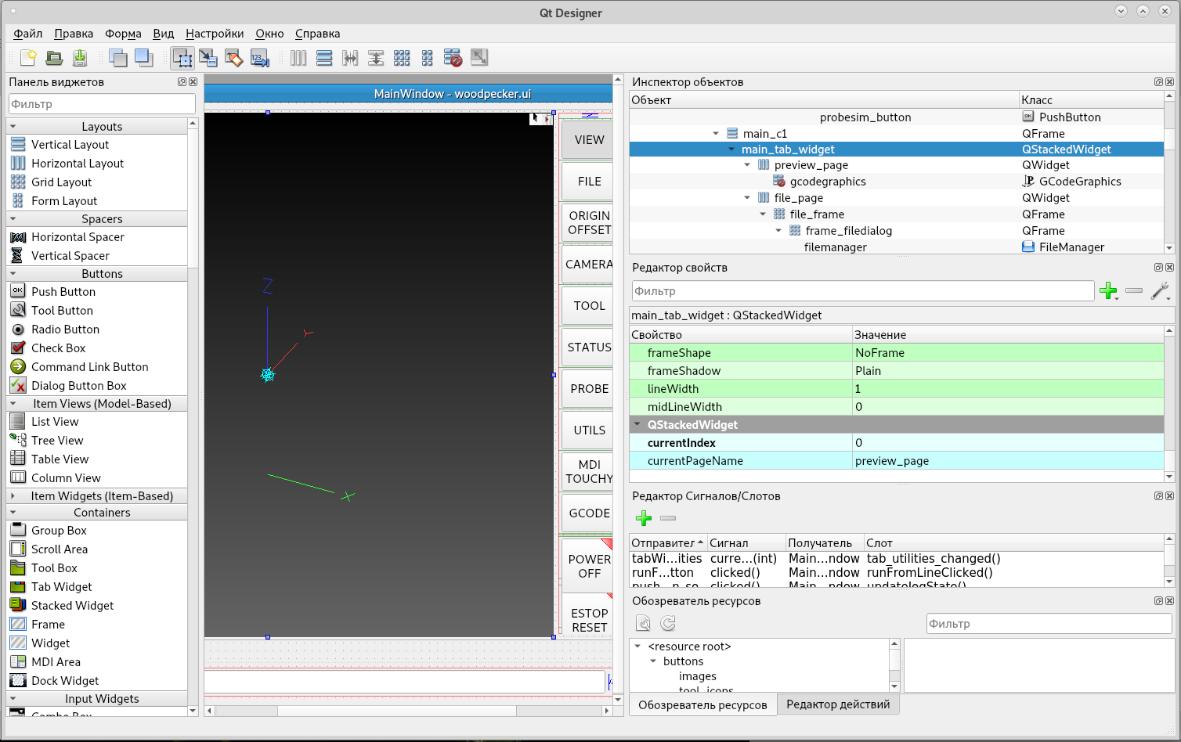Select gcodegraphics in object inspector

(x=828, y=182)
